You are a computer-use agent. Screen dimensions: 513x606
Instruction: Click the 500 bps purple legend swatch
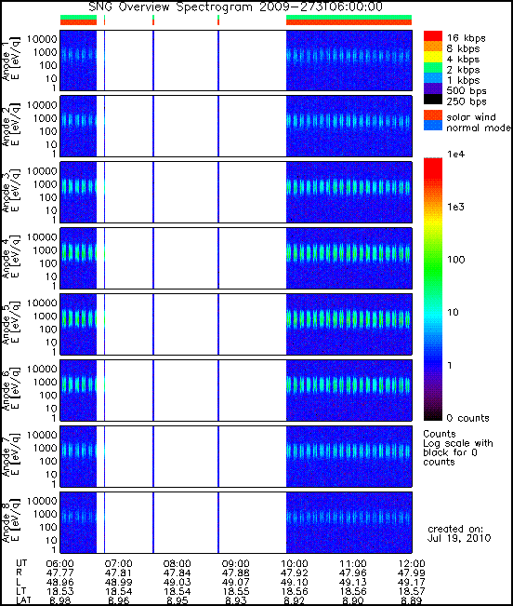tap(433, 88)
